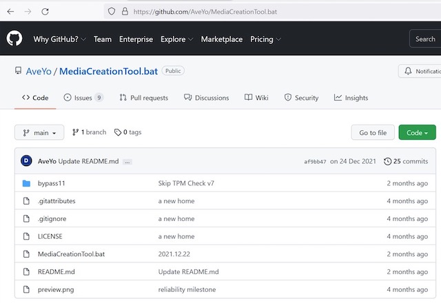
Task: Click the browser back arrow
Action: pos(10,12)
